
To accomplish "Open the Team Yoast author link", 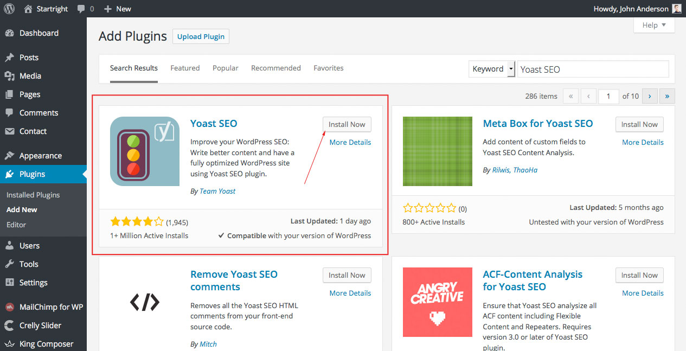I will pyautogui.click(x=217, y=191).
